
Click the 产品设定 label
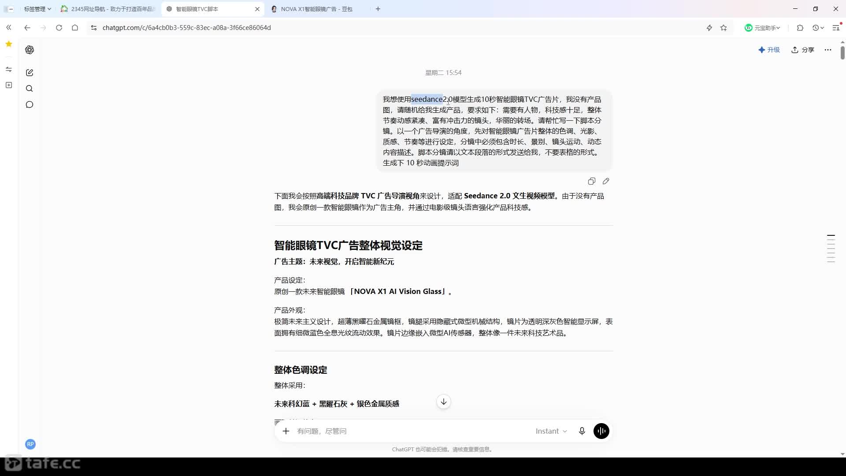coord(289,280)
